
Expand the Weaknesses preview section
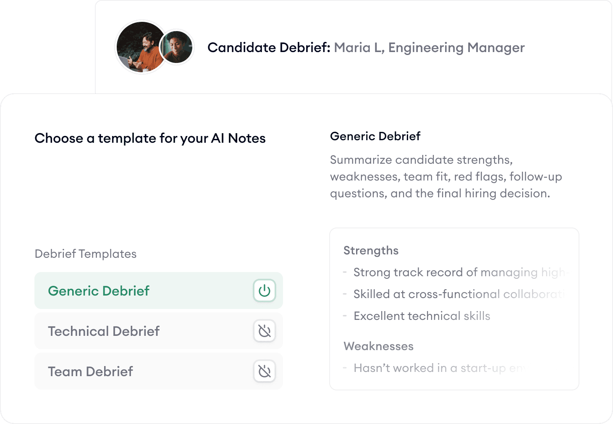[378, 346]
